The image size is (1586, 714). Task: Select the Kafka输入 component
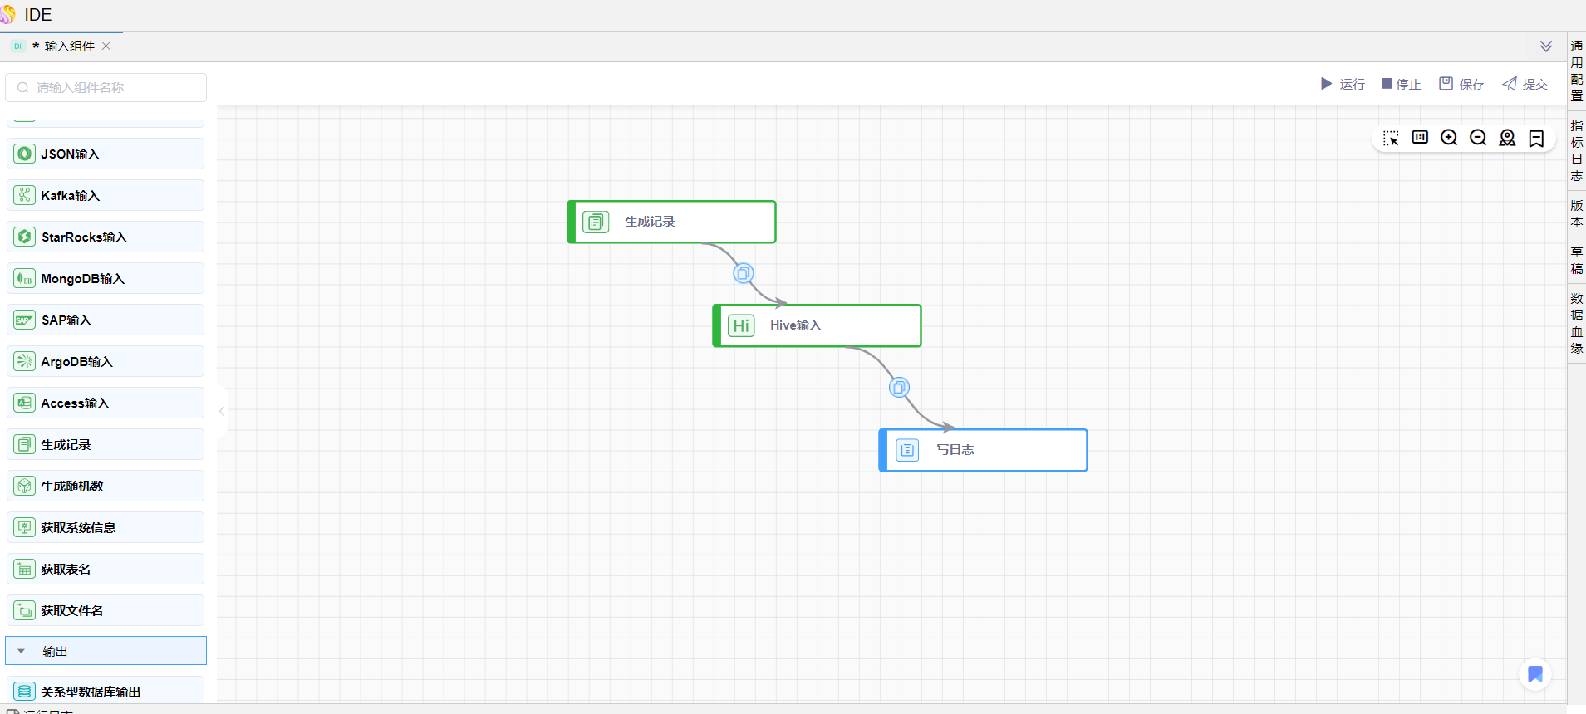tap(106, 196)
